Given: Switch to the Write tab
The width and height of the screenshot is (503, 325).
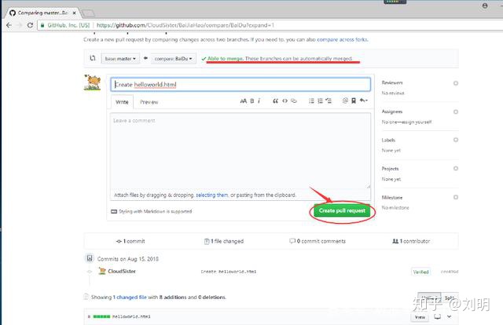Looking at the screenshot, I should (x=122, y=102).
